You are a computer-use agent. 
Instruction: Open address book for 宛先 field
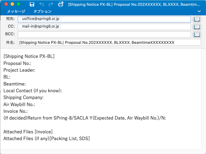click(197, 19)
